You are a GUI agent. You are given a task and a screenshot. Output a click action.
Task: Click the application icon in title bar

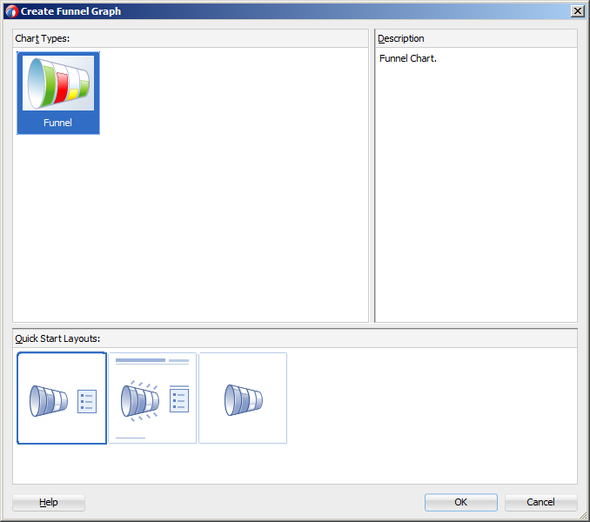click(11, 11)
